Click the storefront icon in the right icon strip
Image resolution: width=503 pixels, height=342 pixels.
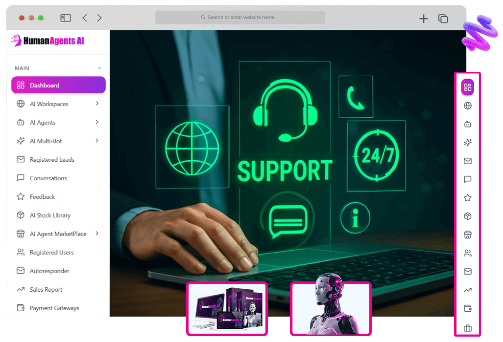pos(467,235)
